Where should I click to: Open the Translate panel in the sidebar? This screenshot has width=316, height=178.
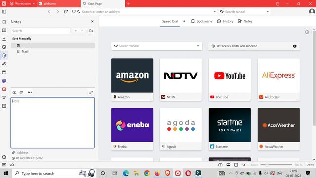pyautogui.click(x=4, y=64)
